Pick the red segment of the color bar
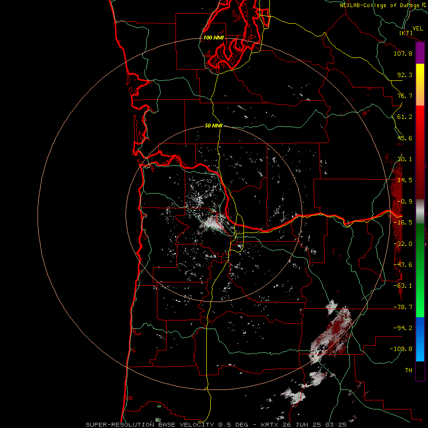The image size is (428, 428). (420, 152)
